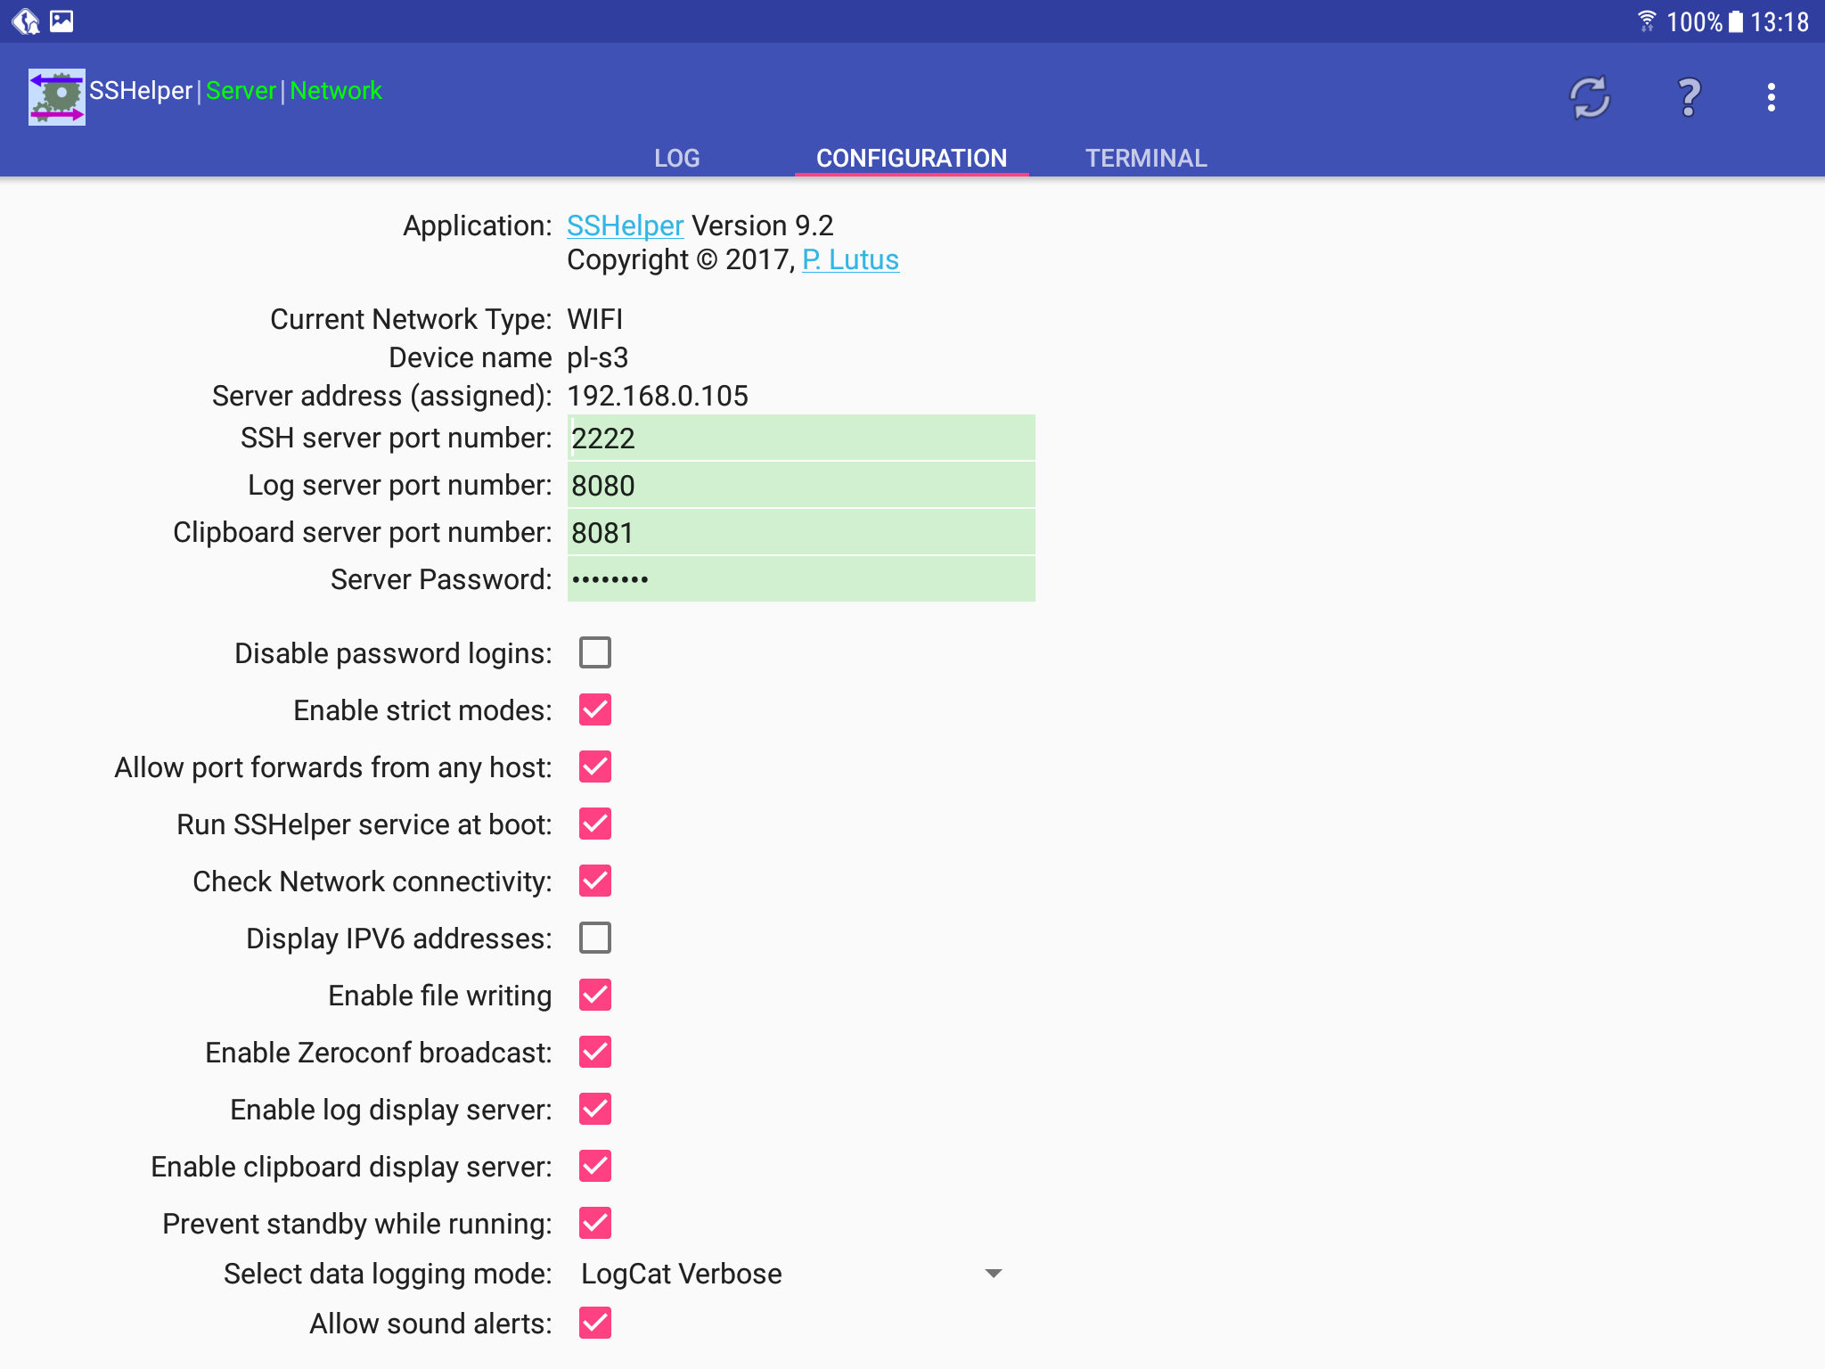Viewport: 1825px width, 1369px height.
Task: Switch to the LOG tab
Action: click(675, 157)
